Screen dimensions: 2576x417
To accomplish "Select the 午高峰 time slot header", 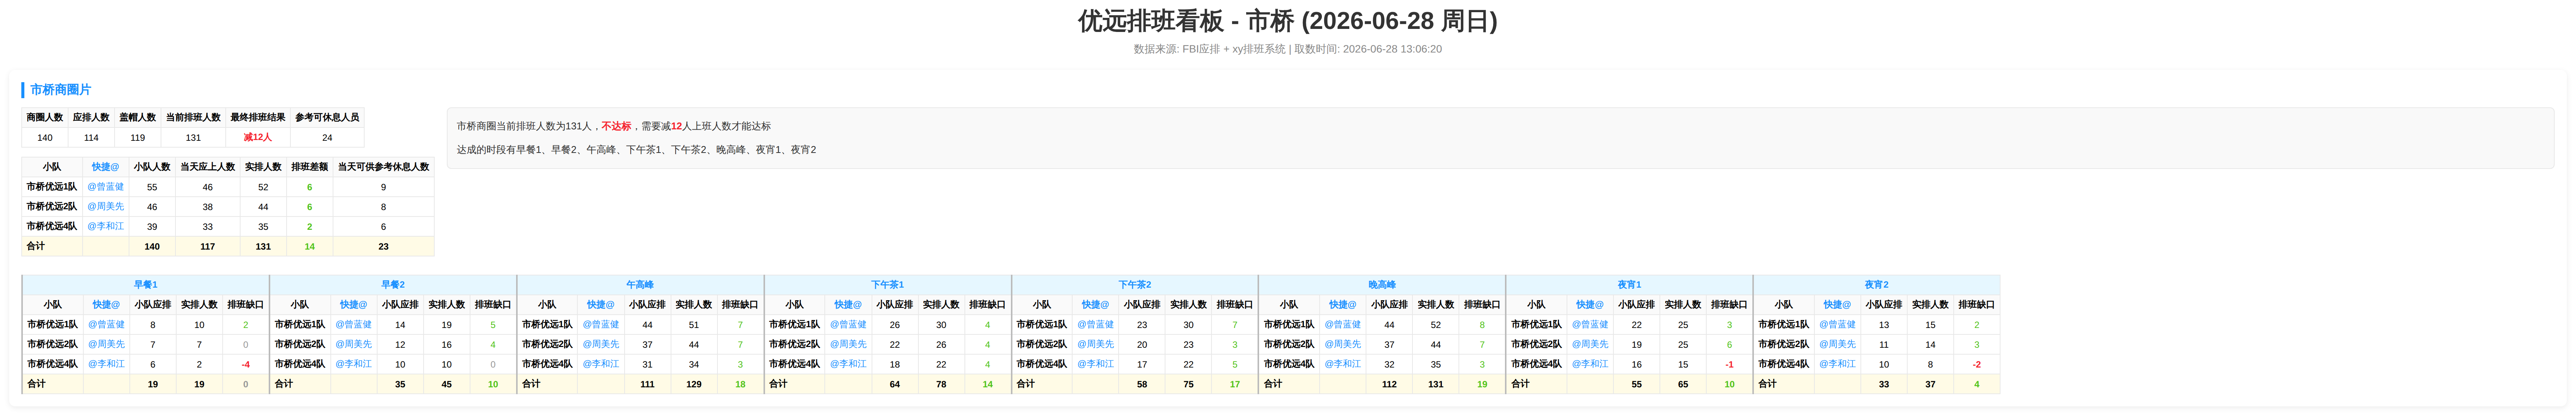I will [x=640, y=285].
